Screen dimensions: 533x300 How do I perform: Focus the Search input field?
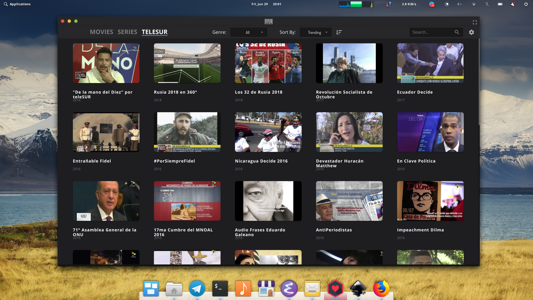pos(432,32)
